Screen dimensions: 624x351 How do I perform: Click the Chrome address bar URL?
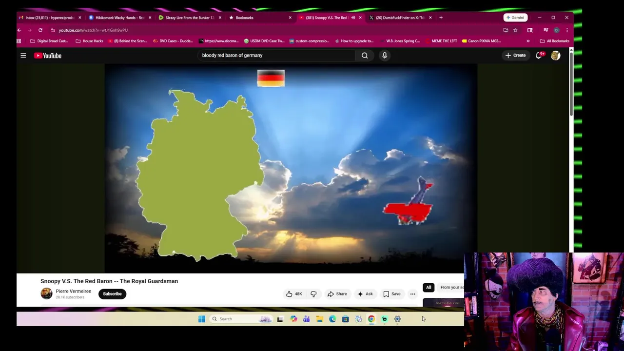pos(93,30)
